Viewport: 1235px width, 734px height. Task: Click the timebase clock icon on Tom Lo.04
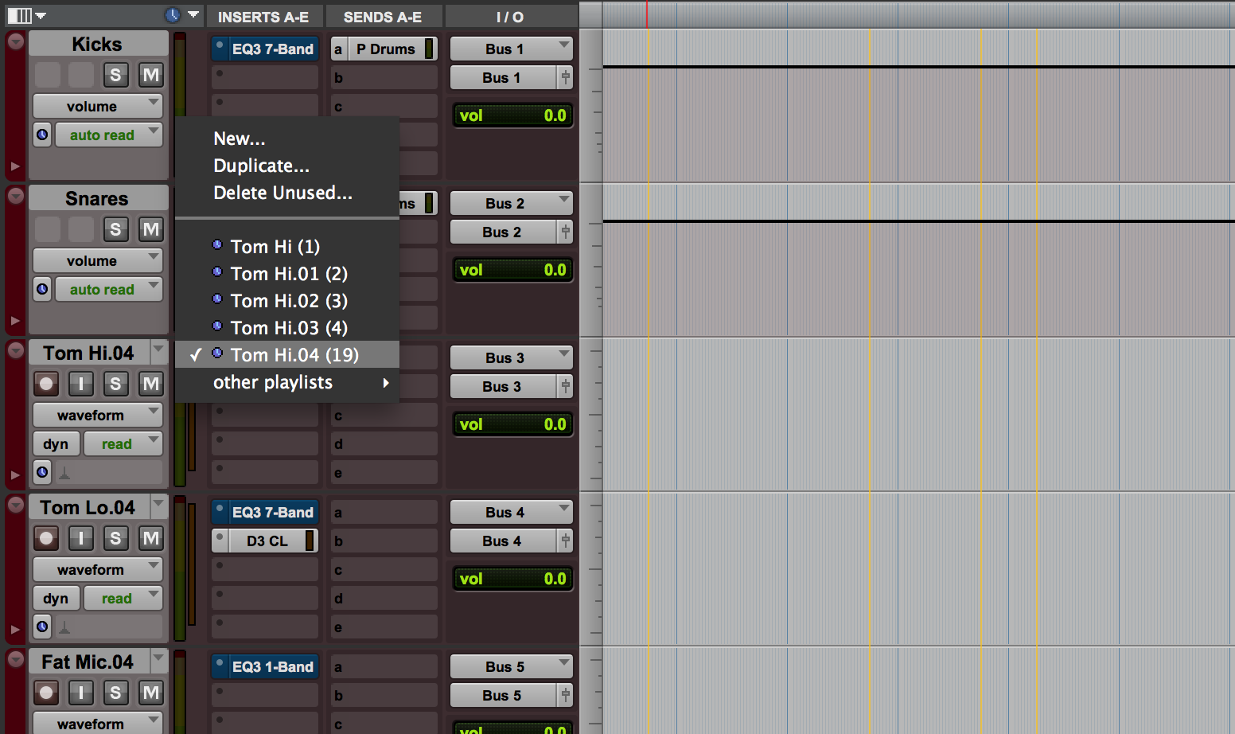[x=42, y=627]
